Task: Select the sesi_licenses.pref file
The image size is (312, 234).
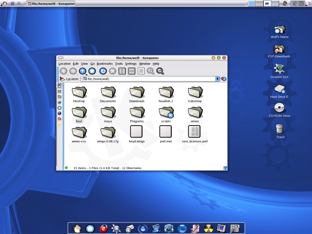Action: pos(195,134)
